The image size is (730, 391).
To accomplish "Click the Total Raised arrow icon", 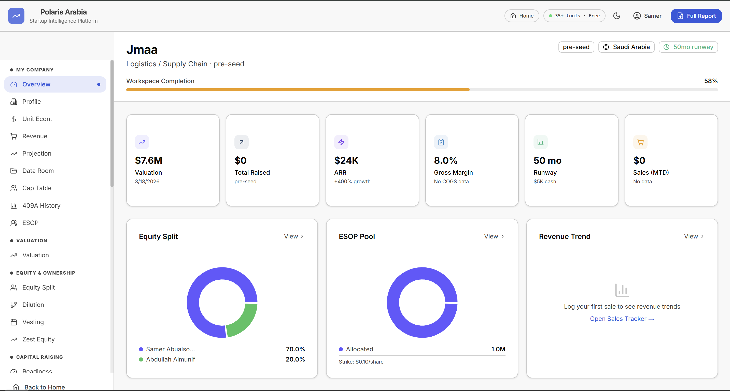I will click(x=242, y=142).
